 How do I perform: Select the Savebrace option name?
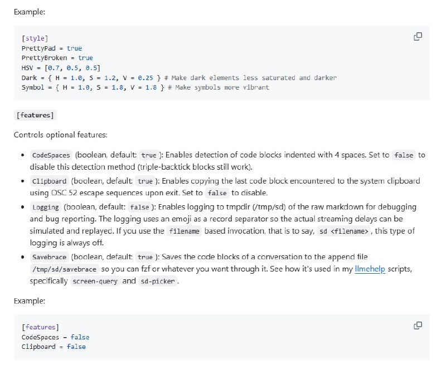pyautogui.click(x=49, y=257)
